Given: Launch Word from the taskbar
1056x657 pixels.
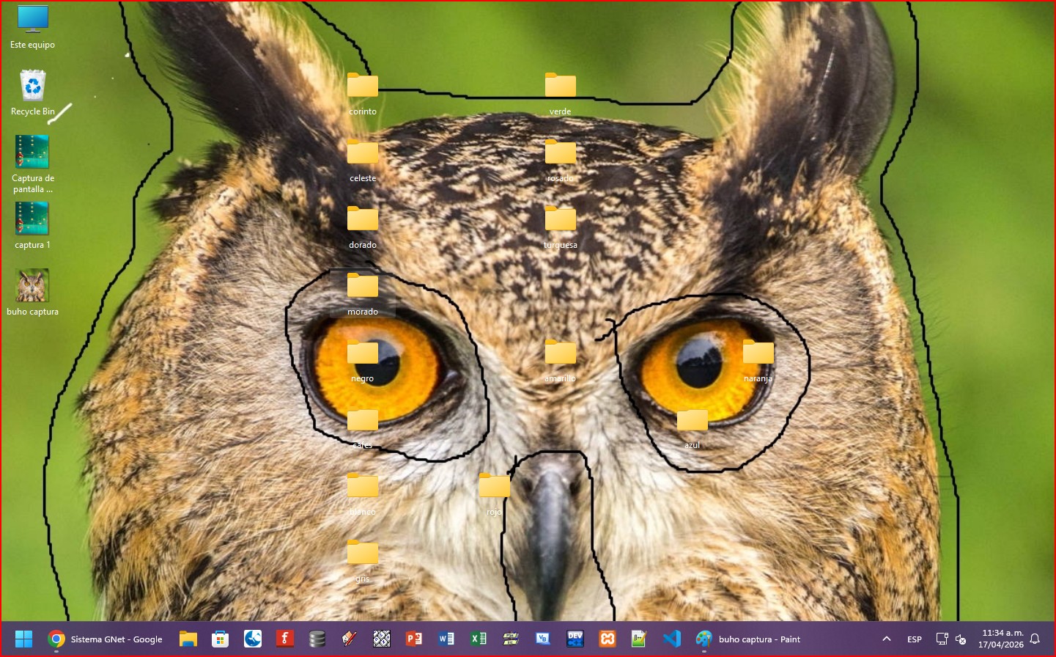Looking at the screenshot, I should coord(446,639).
